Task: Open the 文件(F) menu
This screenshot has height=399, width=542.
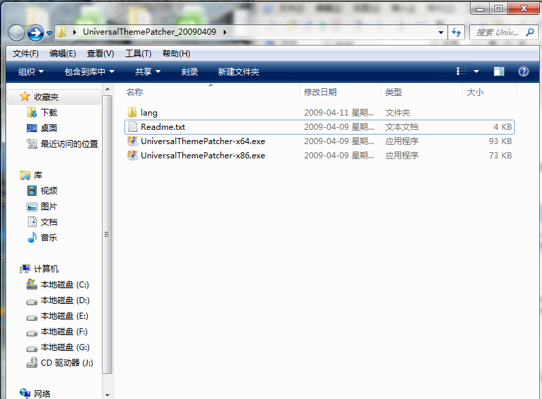Action: tap(26, 54)
